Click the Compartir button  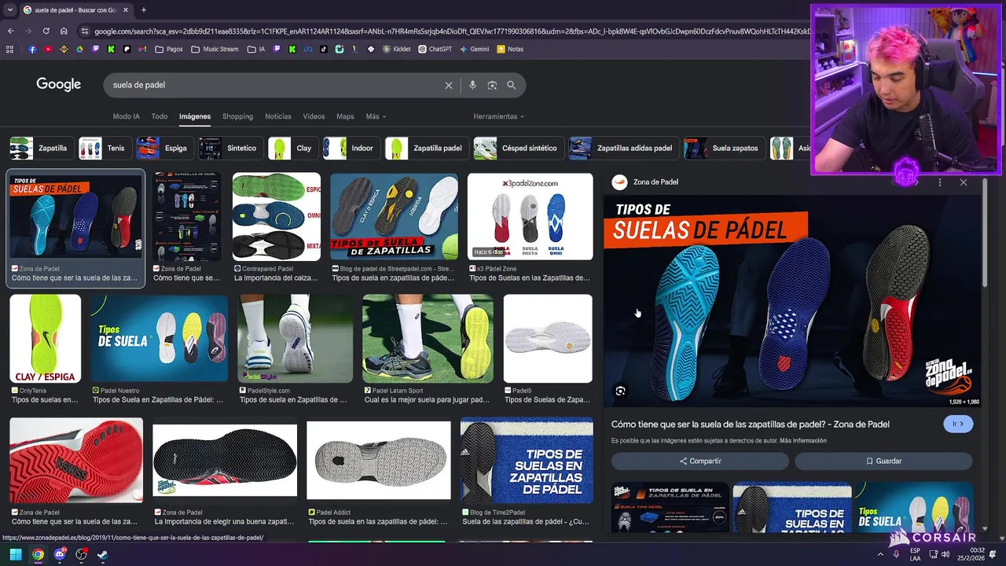pyautogui.click(x=699, y=461)
